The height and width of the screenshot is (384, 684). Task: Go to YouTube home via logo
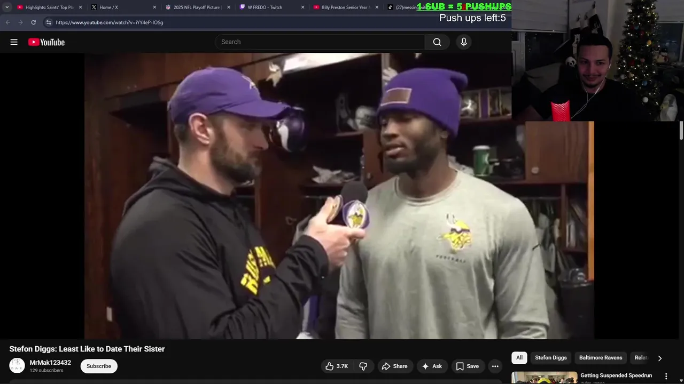46,42
